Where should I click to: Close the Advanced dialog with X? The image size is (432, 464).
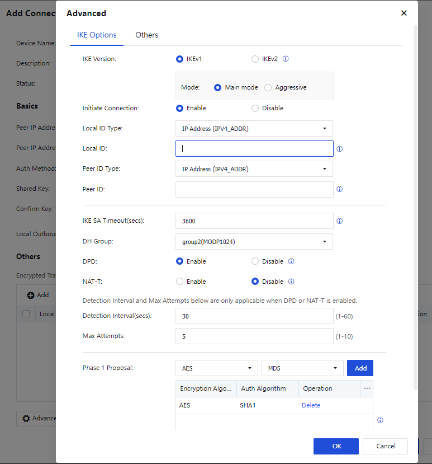[x=404, y=13]
